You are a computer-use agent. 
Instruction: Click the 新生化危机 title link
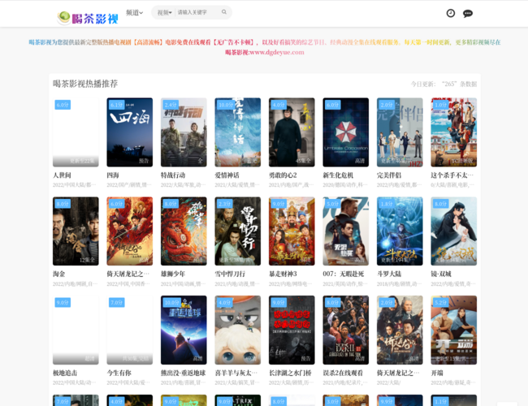(338, 175)
